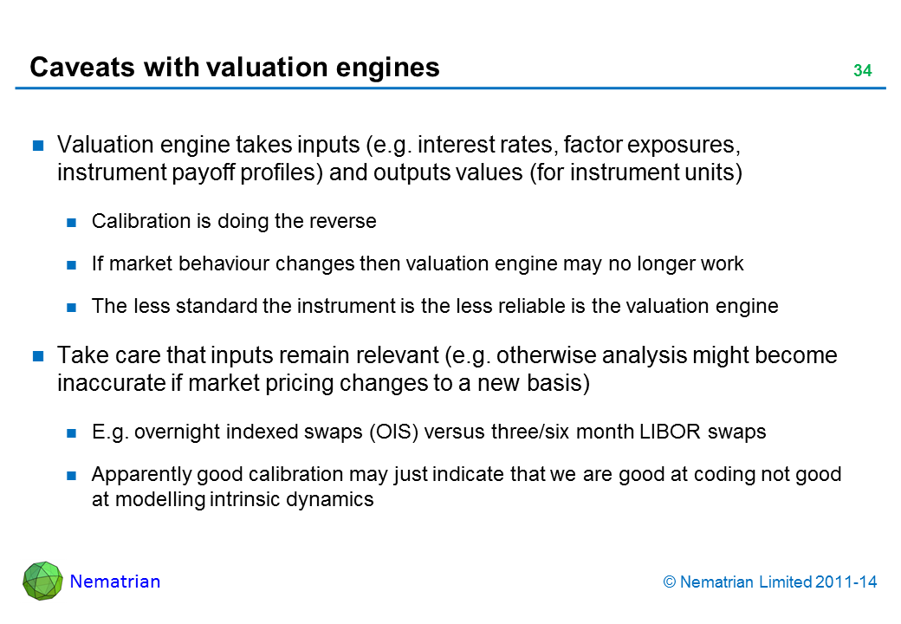Image resolution: width=901 pixels, height=624 pixels.
Task: Click the "Valuation engine takes inputs" paragraph
Action: [x=399, y=157]
